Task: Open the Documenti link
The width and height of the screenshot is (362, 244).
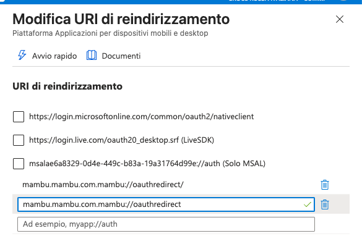Action: [x=121, y=56]
